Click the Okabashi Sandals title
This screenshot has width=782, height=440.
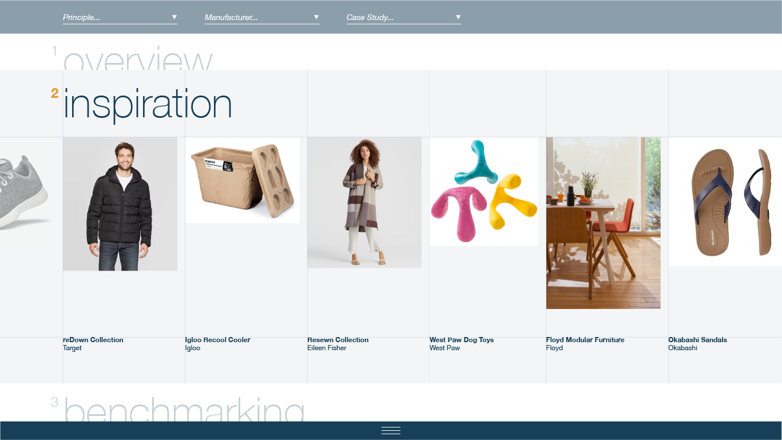698,340
